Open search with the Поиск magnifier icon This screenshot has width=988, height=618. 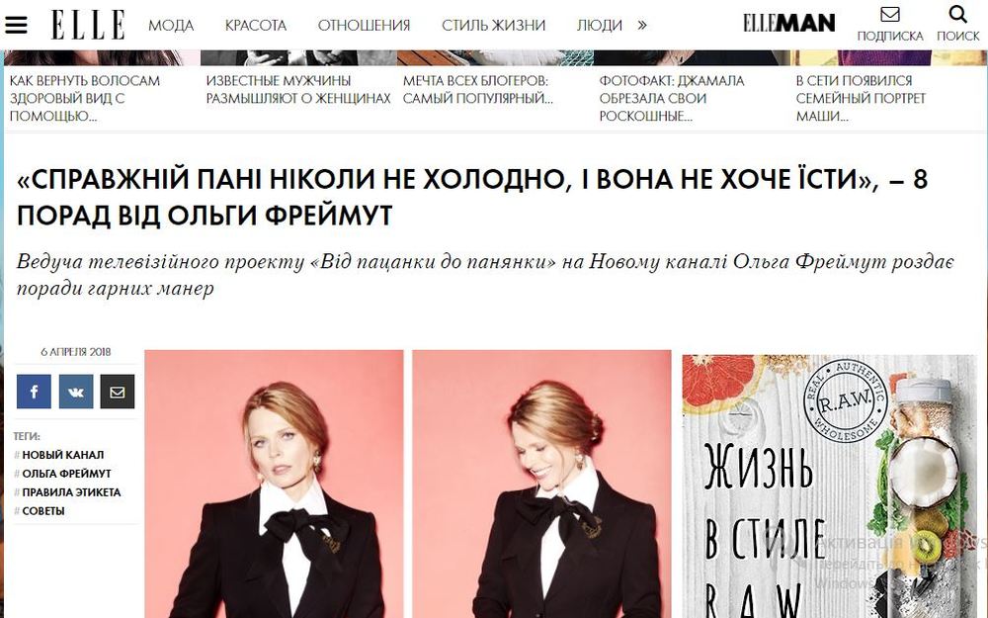click(x=957, y=13)
